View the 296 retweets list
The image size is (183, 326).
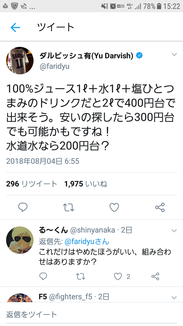pyautogui.click(x=32, y=184)
